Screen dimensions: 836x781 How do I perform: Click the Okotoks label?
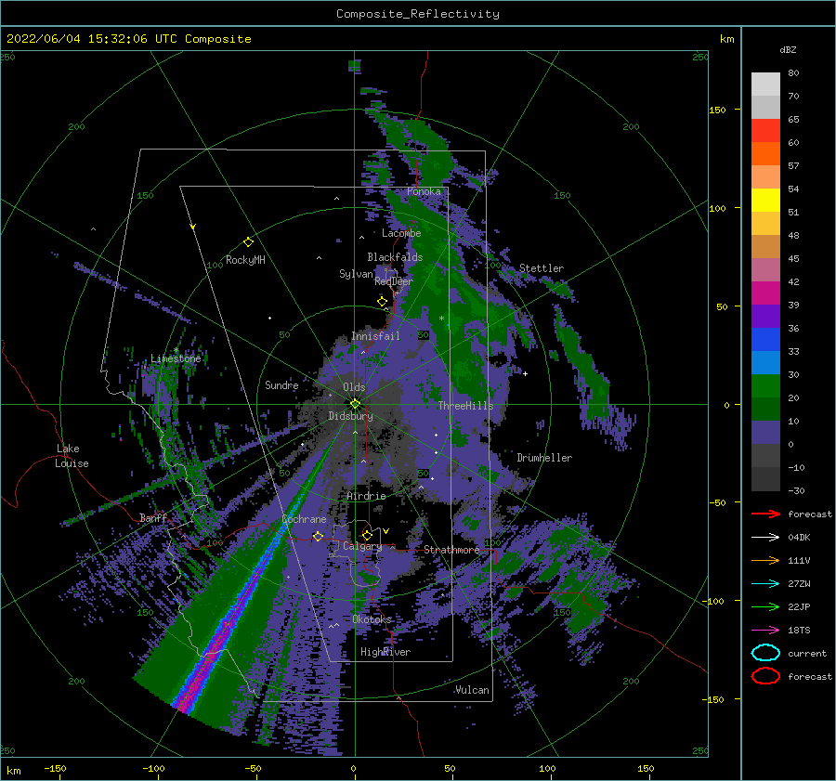coord(372,619)
